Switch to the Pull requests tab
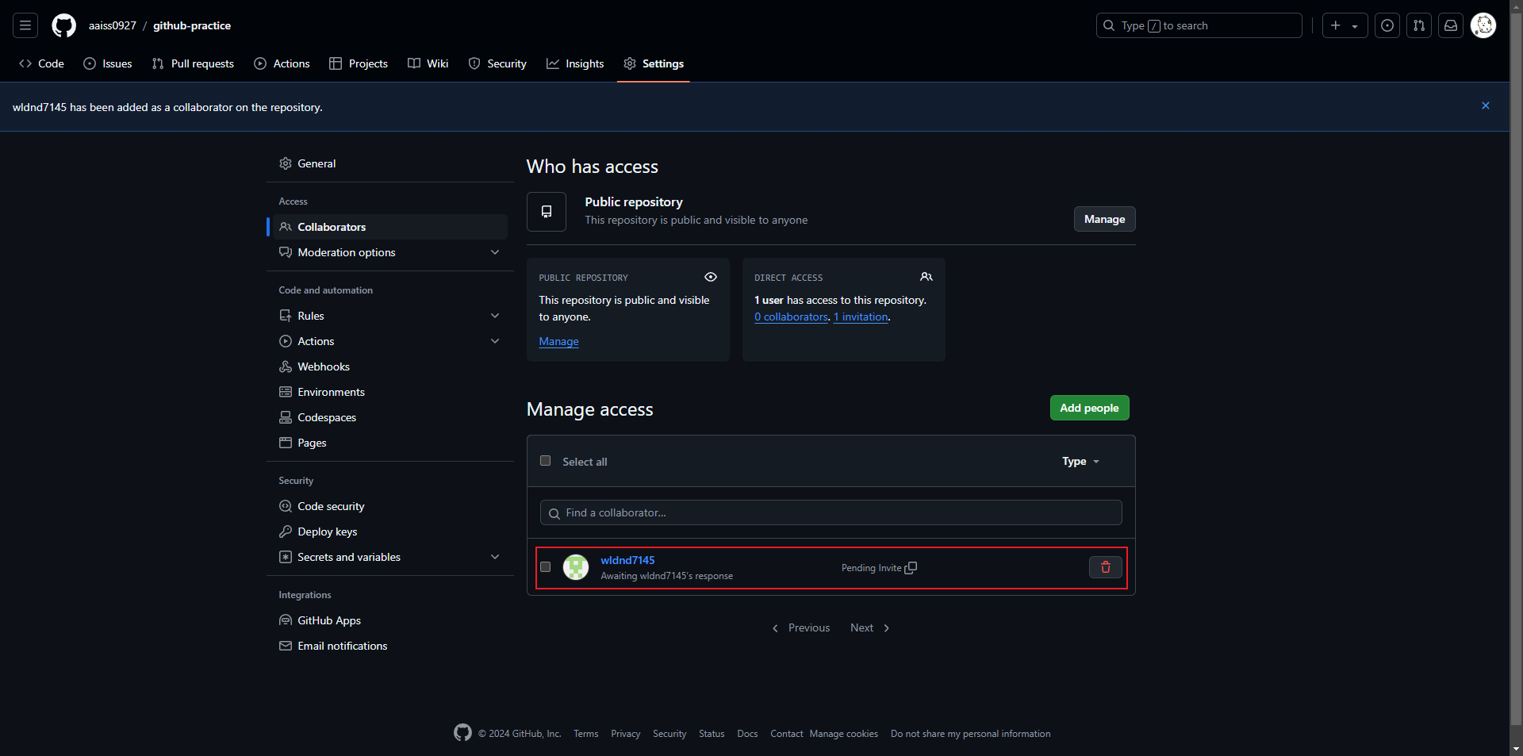Image resolution: width=1523 pixels, height=756 pixels. tap(193, 63)
